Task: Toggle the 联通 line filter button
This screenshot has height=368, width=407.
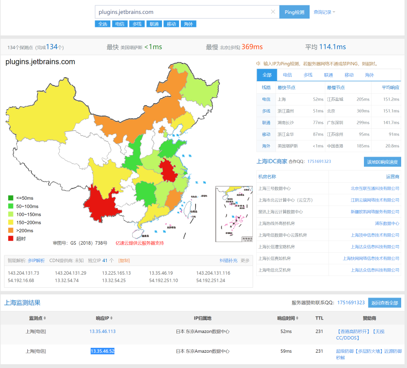Action: point(154,24)
